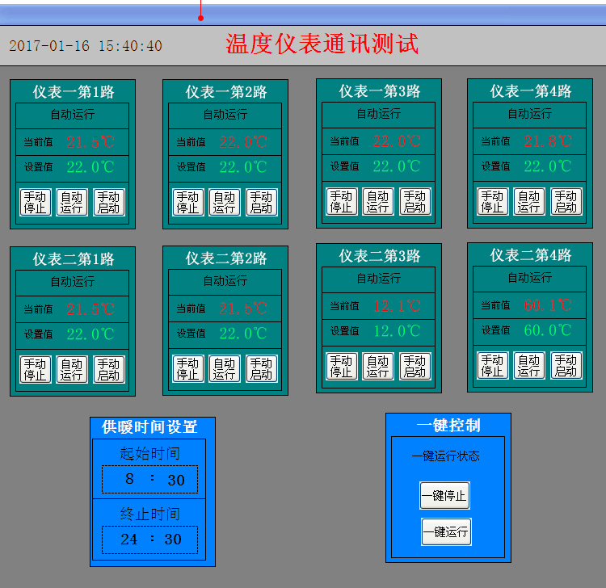Viewport: 606px width, 588px height.
Task: Click 设置值 22.0℃ in 仪表一第4路
Action: click(548, 166)
